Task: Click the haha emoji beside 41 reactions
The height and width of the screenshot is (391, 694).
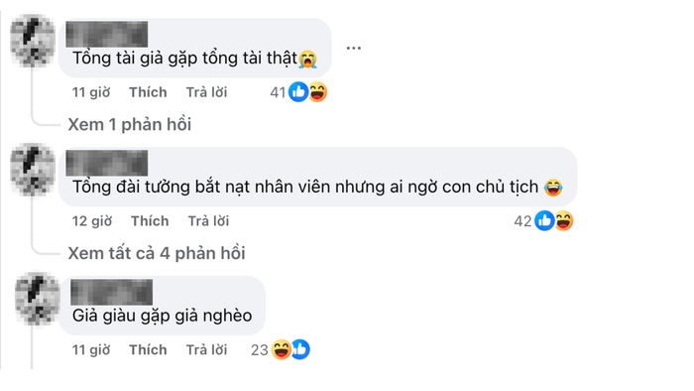Action: tap(317, 92)
